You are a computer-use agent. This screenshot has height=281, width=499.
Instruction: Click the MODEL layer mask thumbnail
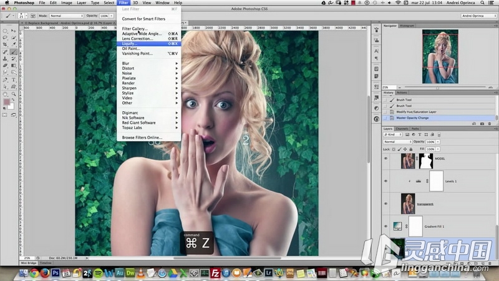[x=426, y=161]
